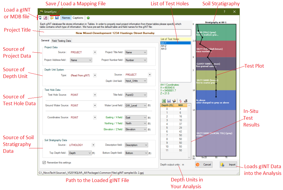283x190 pixels.
Task: Expand the Bottom Depth field dropdown
Action: click(146, 153)
